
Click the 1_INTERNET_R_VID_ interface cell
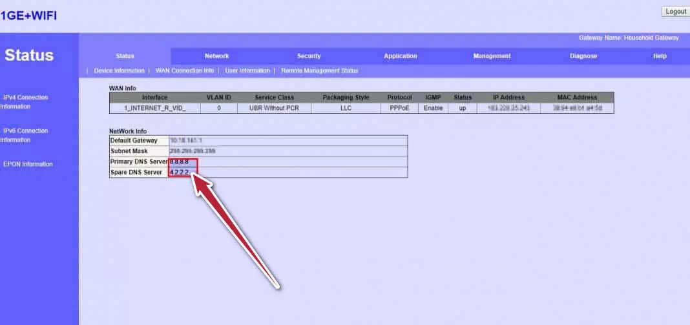(155, 108)
